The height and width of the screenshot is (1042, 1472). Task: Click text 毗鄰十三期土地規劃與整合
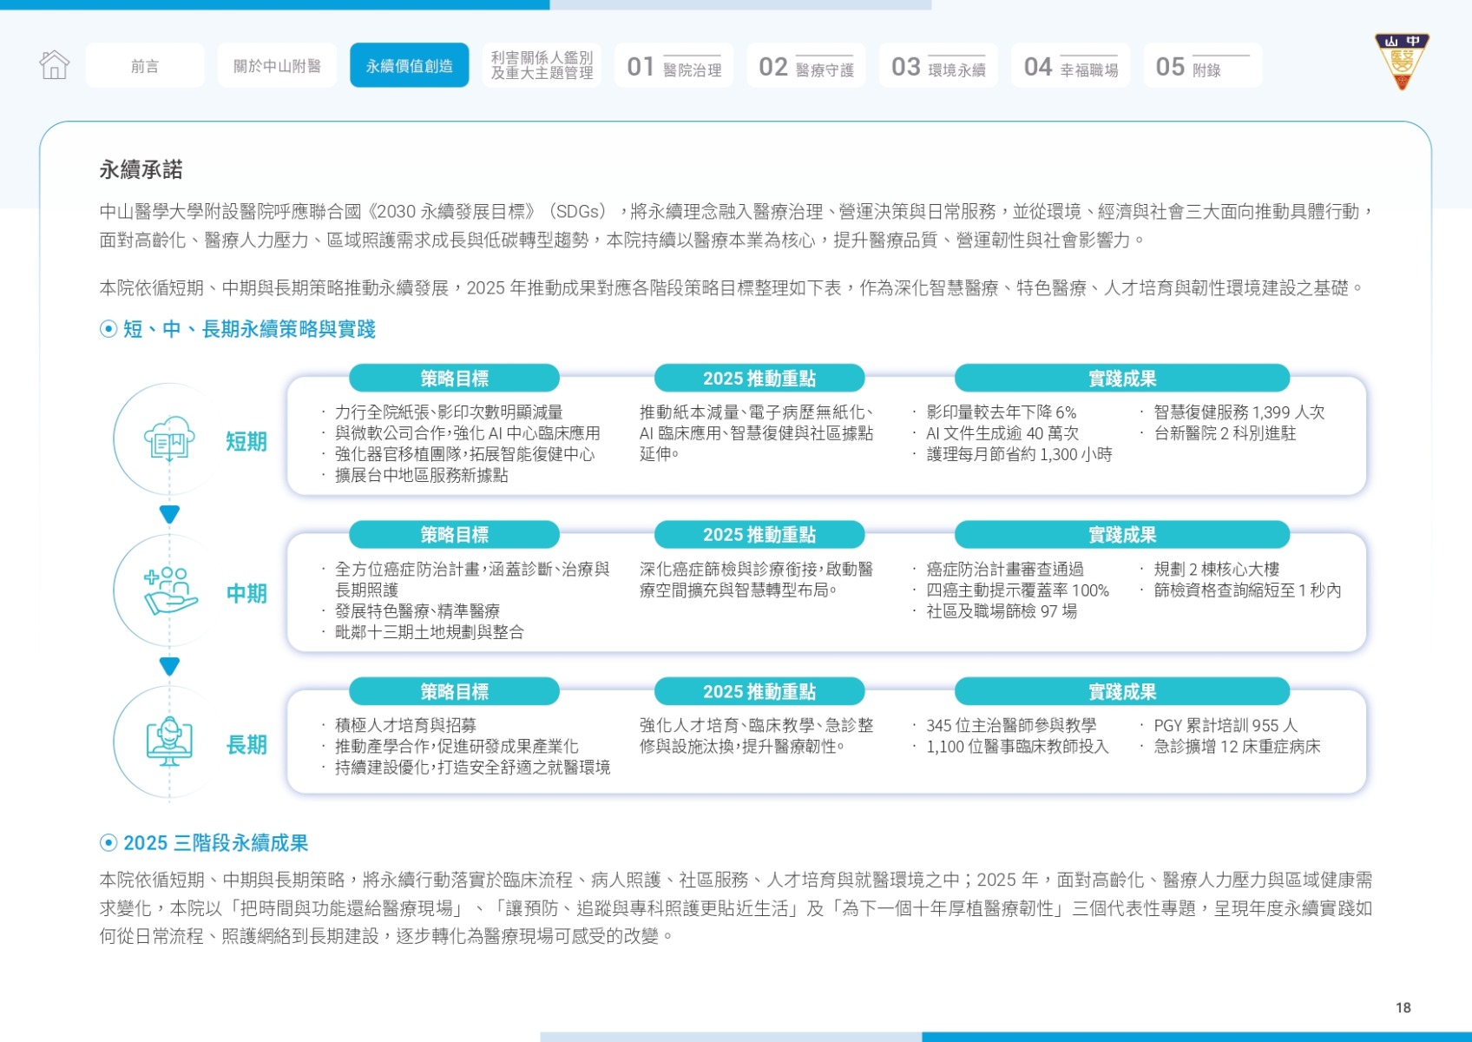point(430,632)
